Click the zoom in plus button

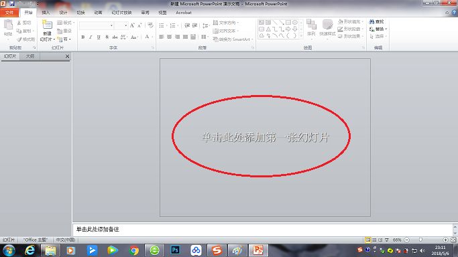coord(445,240)
